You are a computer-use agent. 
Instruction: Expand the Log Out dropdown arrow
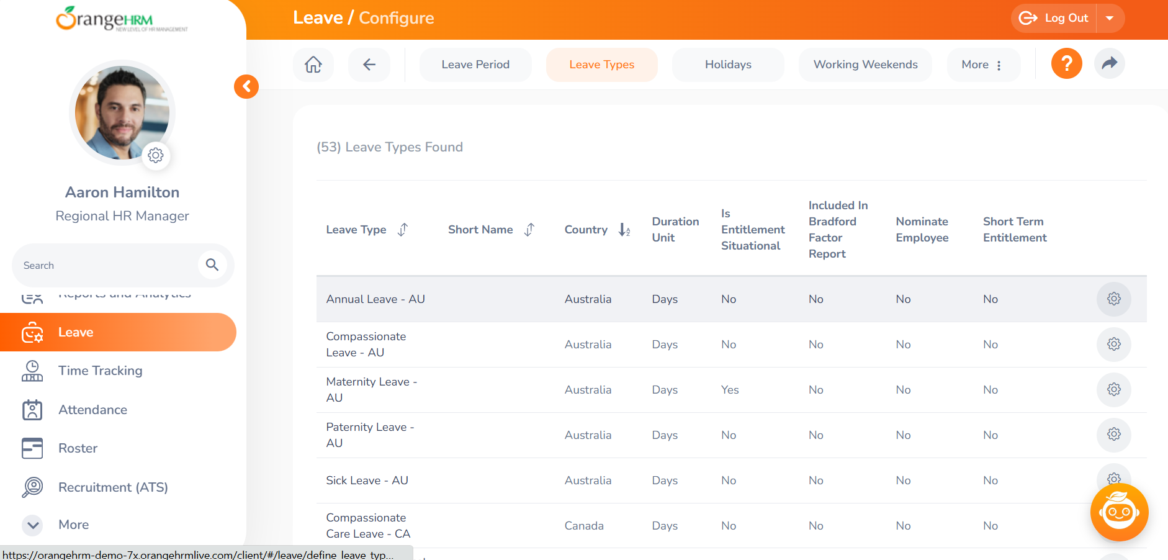click(1110, 18)
